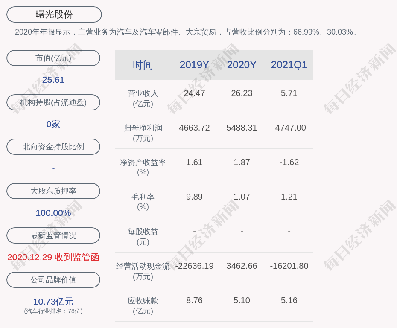Click the 经营活动现金流(万元) row label

(x=143, y=271)
